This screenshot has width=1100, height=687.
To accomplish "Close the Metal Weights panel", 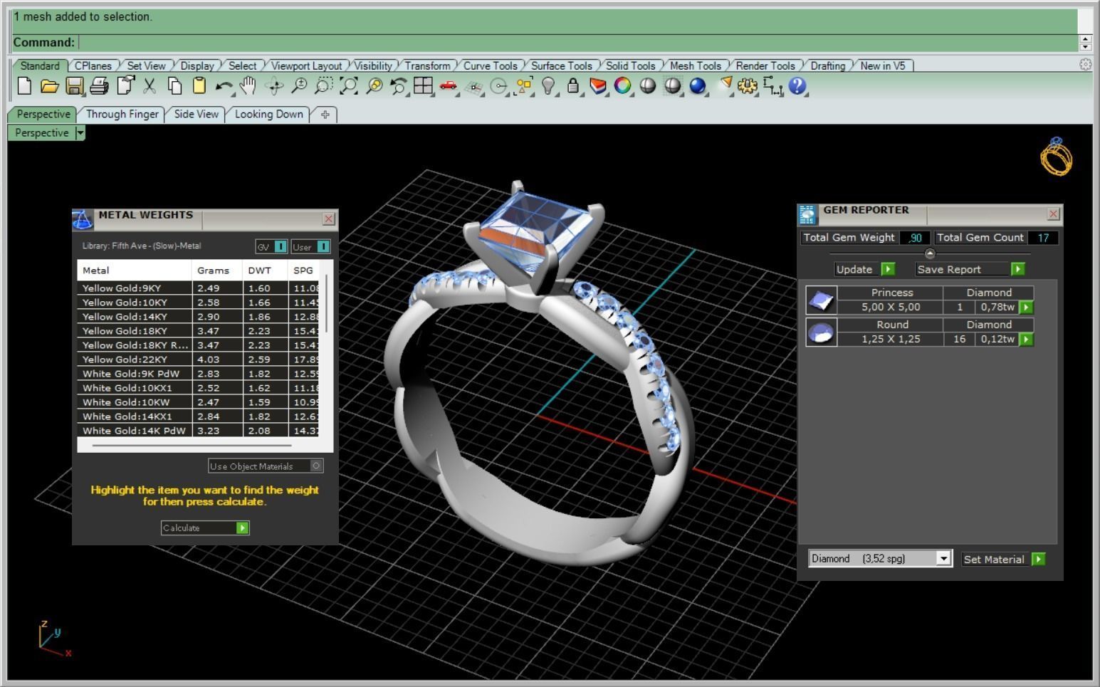I will (329, 219).
